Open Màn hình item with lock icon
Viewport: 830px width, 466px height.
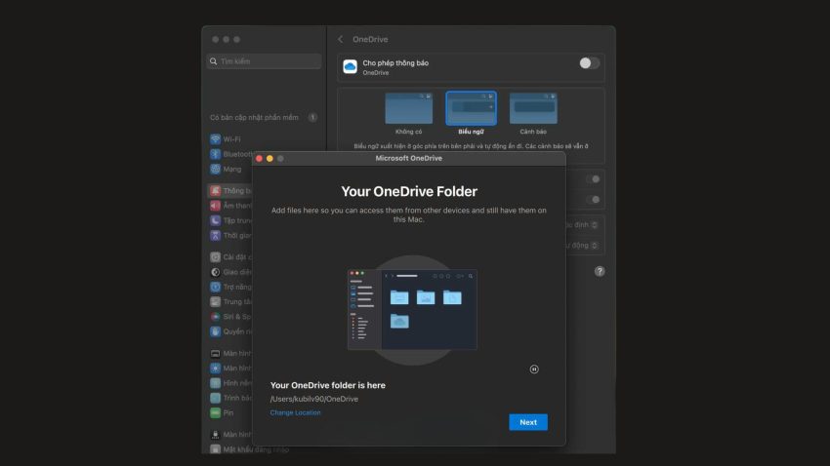click(x=230, y=434)
